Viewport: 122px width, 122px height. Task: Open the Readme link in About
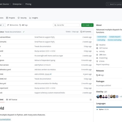tap(102, 45)
